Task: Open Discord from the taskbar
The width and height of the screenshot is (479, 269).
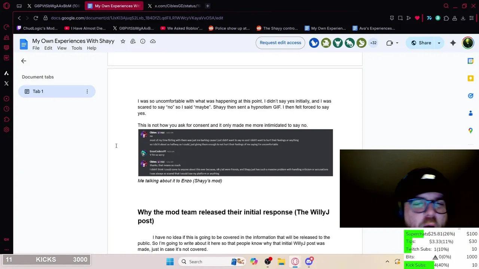Action: point(309,262)
